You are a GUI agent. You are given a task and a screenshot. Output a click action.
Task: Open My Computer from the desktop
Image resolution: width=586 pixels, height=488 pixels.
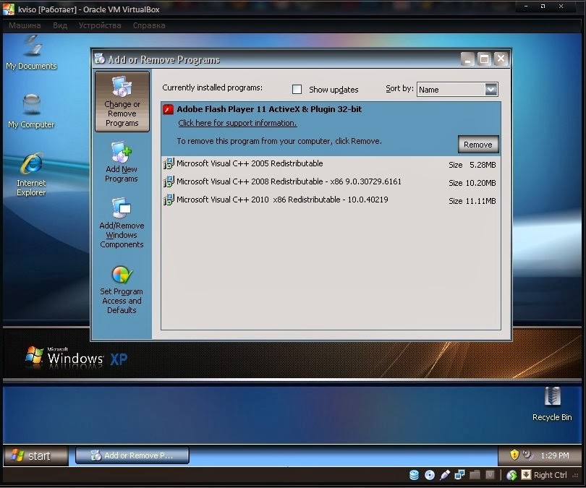30,106
